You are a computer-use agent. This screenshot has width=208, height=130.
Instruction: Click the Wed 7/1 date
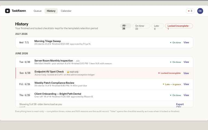(24, 43)
